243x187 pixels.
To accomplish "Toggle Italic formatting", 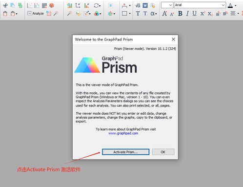I will [187, 14].
